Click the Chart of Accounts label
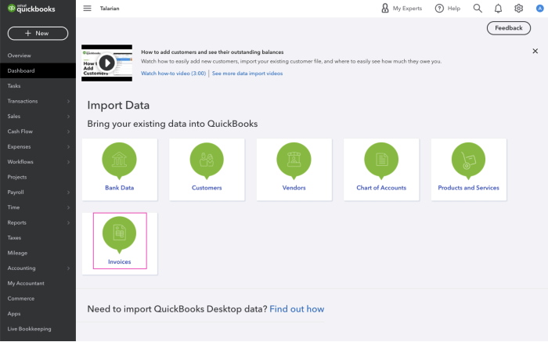The height and width of the screenshot is (342, 548). coord(381,188)
